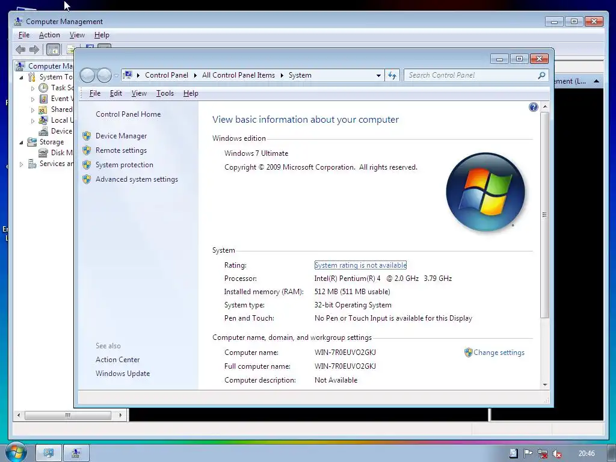Viewport: 616px width, 462px height.
Task: Click the arrow after Control Panel in breadcrumb
Action: (196, 75)
